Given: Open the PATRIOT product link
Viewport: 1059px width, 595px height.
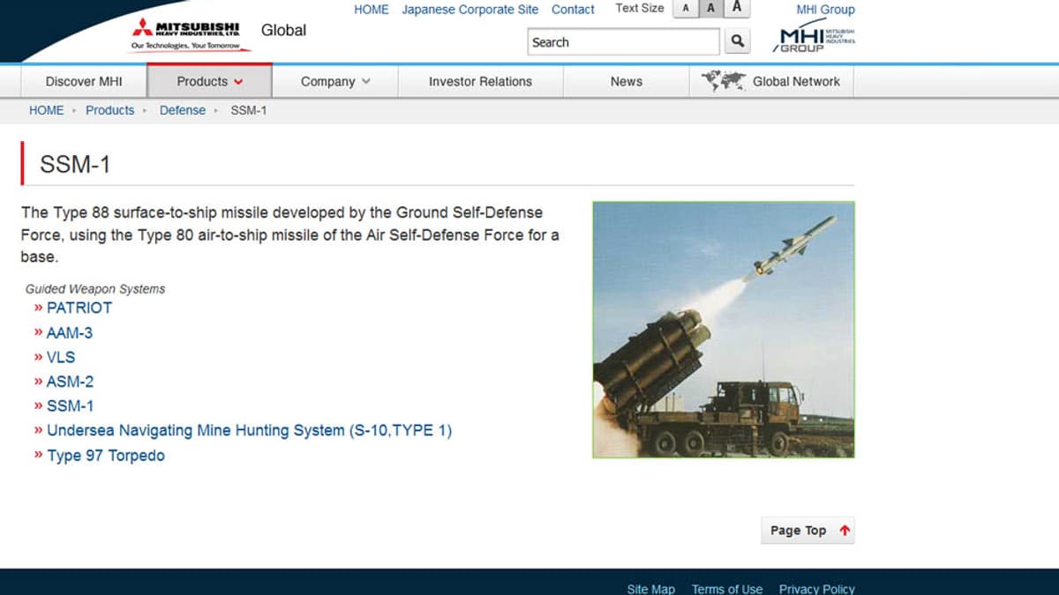Looking at the screenshot, I should click(x=79, y=308).
